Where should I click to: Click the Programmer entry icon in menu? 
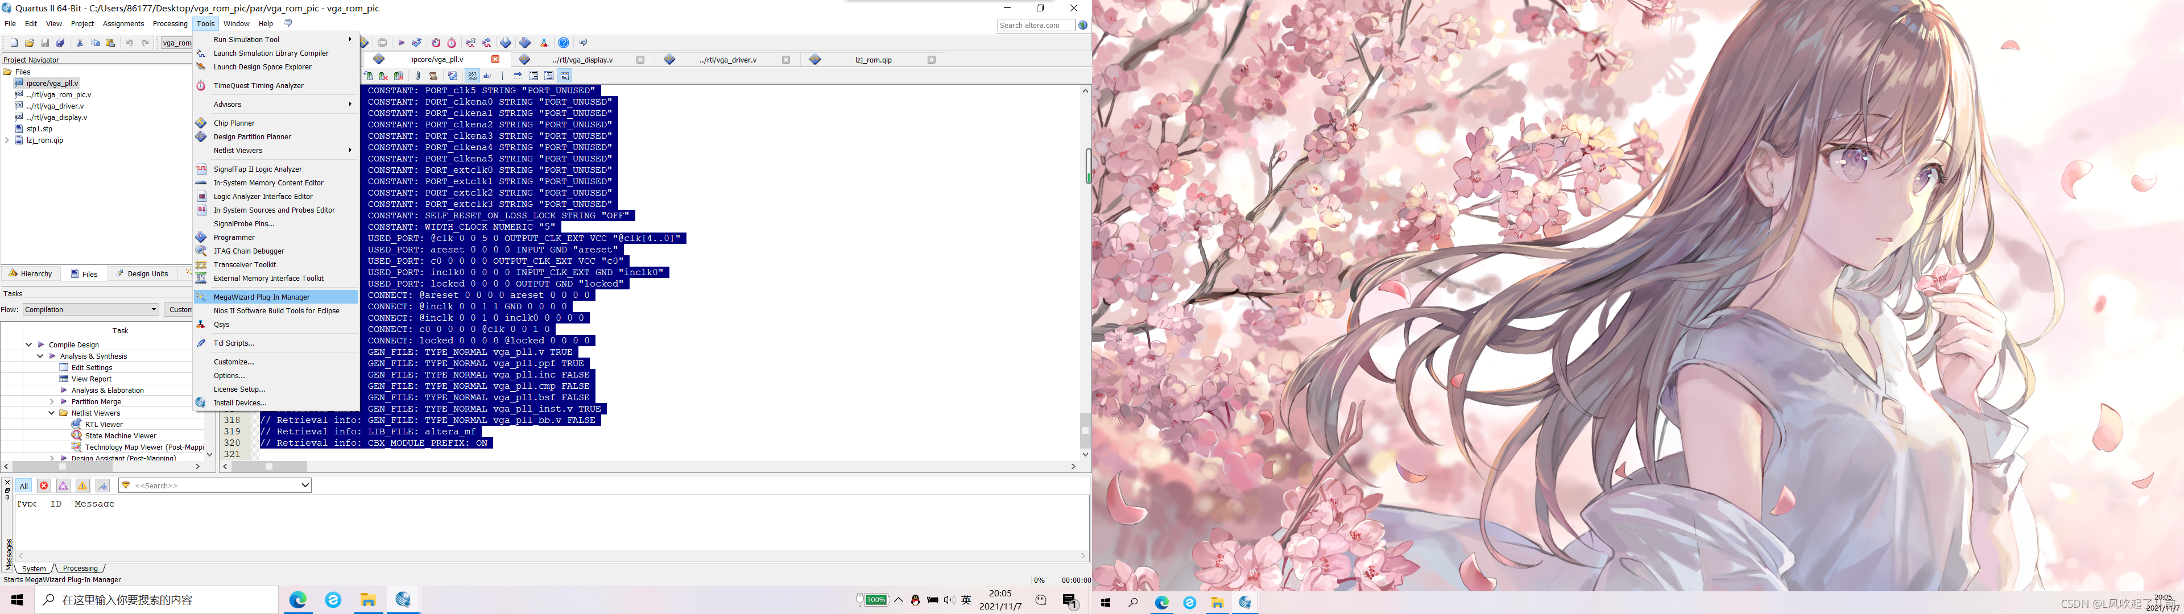point(201,238)
